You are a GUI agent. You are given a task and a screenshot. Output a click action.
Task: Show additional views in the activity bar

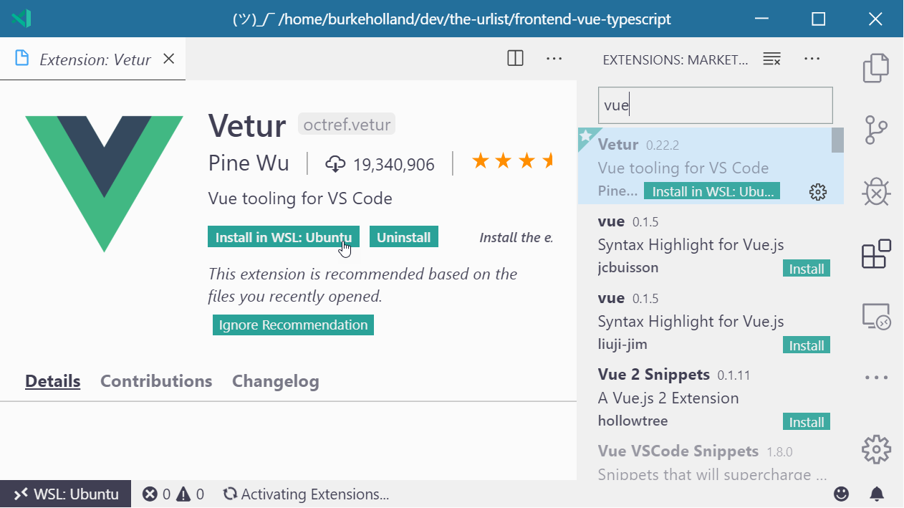point(875,377)
